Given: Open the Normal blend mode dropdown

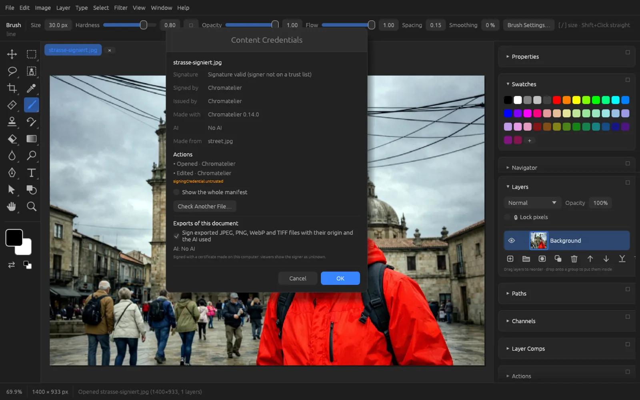Looking at the screenshot, I should click(532, 203).
